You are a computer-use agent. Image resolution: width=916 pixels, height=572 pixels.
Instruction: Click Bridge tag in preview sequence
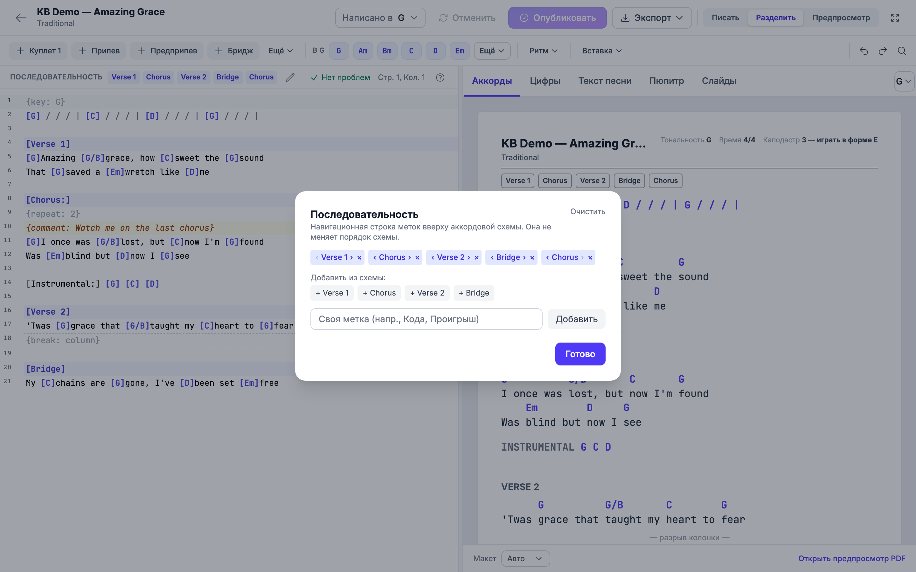[629, 181]
